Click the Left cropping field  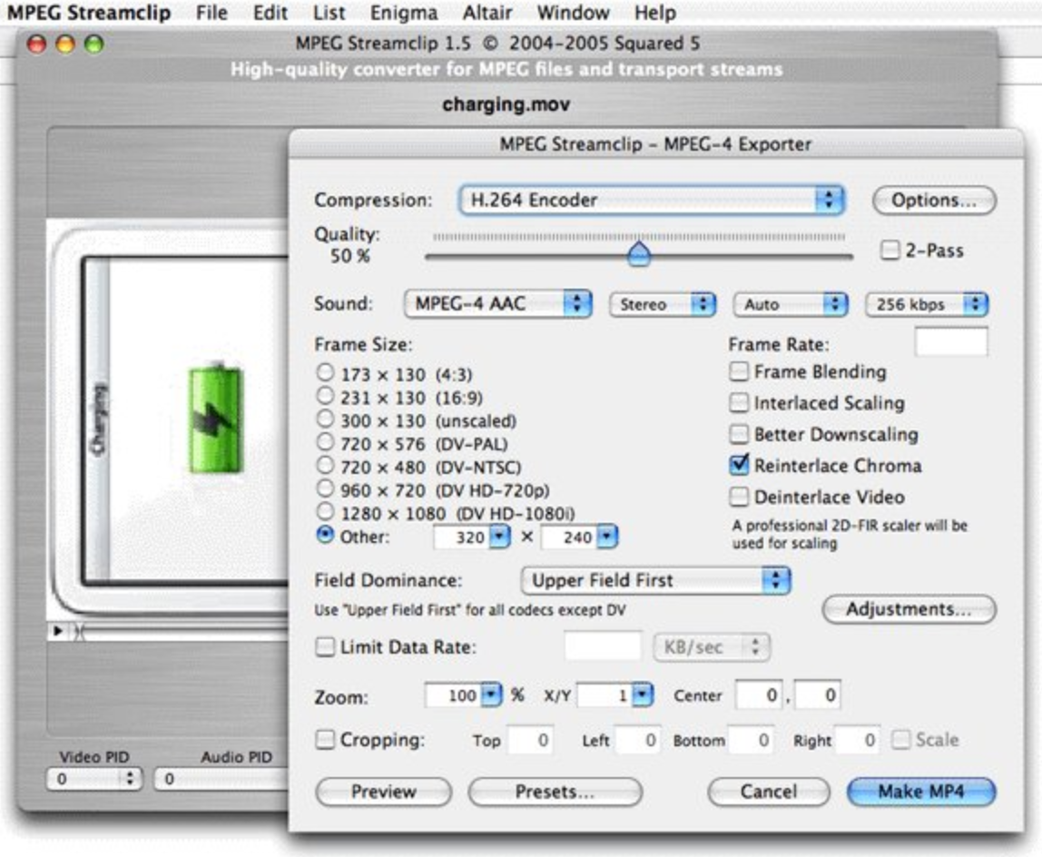click(637, 740)
